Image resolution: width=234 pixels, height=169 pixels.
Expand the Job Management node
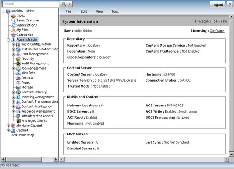(x=13, y=69)
